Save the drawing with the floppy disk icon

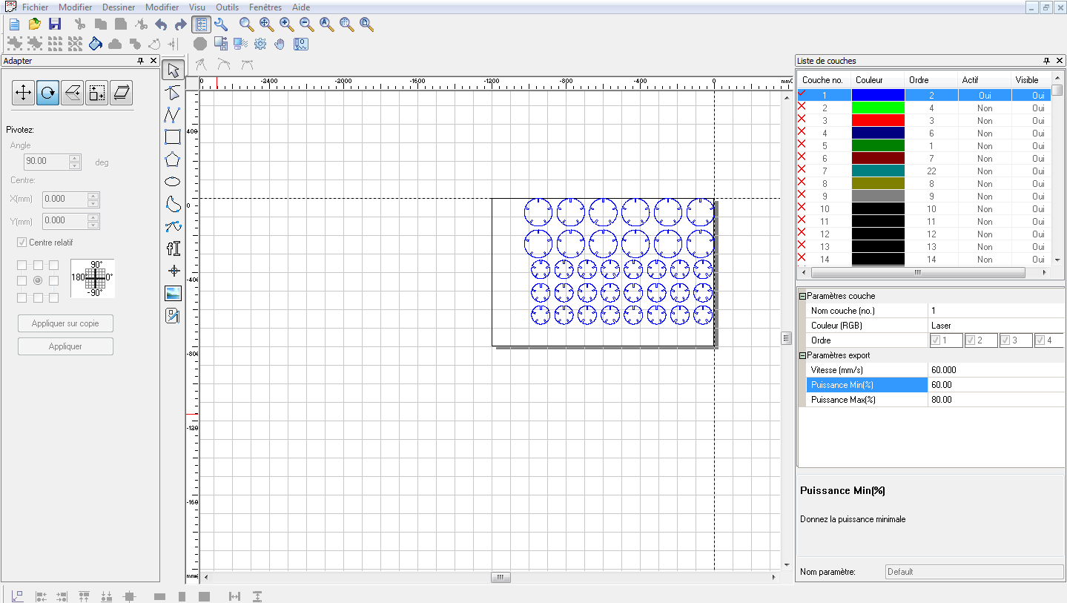[x=55, y=24]
